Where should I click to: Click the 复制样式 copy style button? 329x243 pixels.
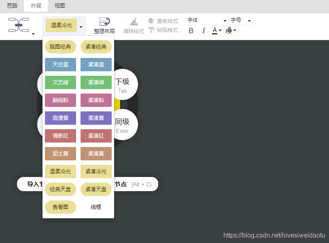coord(163,21)
